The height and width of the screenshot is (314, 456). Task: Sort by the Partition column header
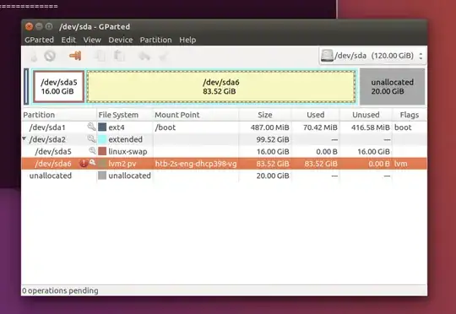click(59, 115)
